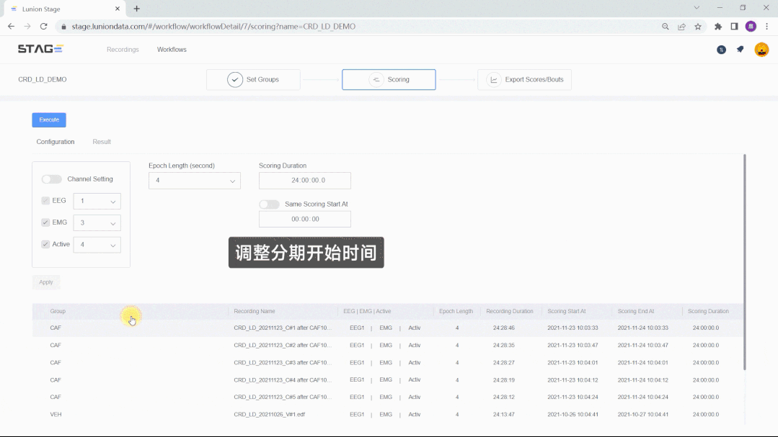Click the Execute button

(48, 120)
